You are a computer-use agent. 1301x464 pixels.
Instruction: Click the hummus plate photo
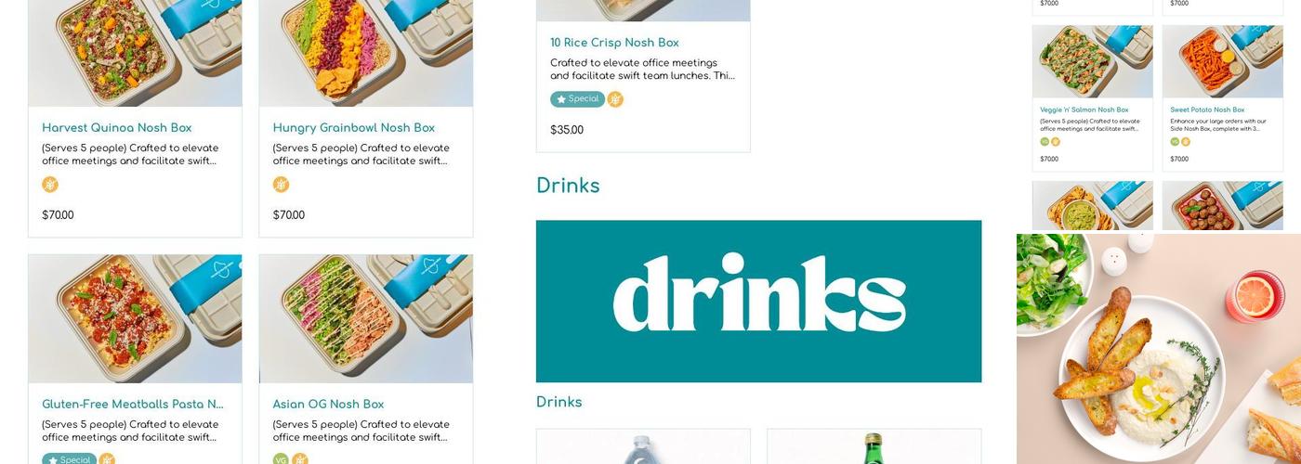[x=1159, y=349]
